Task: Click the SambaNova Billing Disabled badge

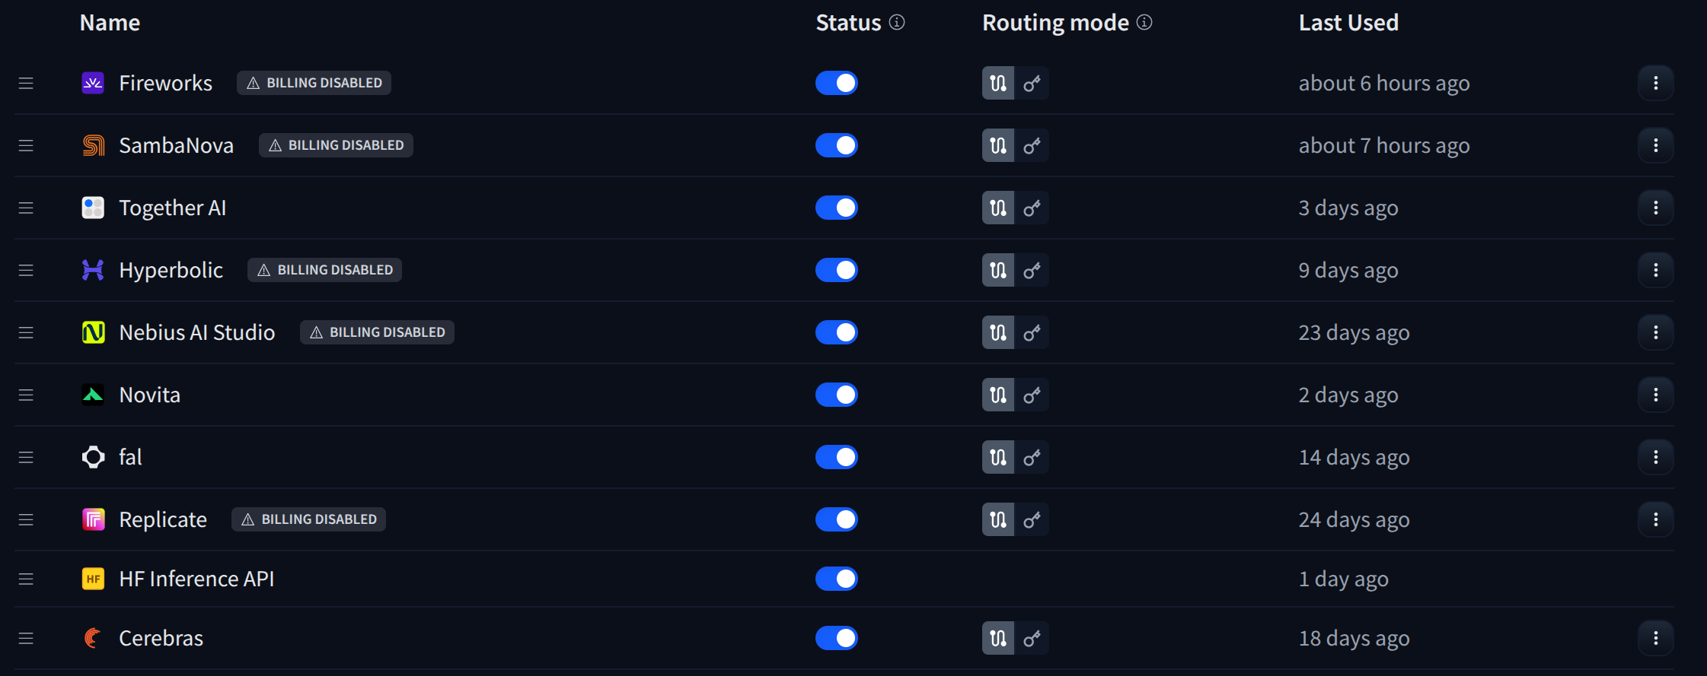Action: (336, 145)
